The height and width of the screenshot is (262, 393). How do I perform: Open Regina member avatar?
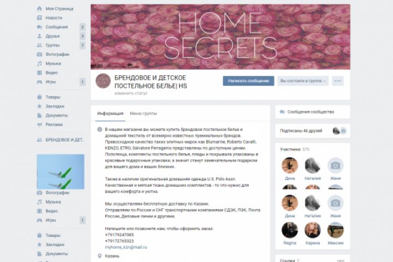point(290,230)
